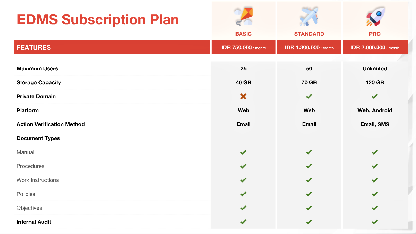Click the Standard plan Policies checkmark

click(309, 194)
